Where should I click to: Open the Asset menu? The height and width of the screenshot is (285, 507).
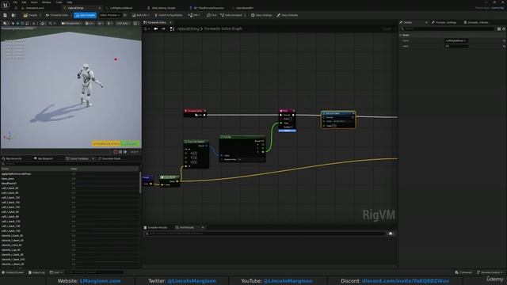(34, 2)
